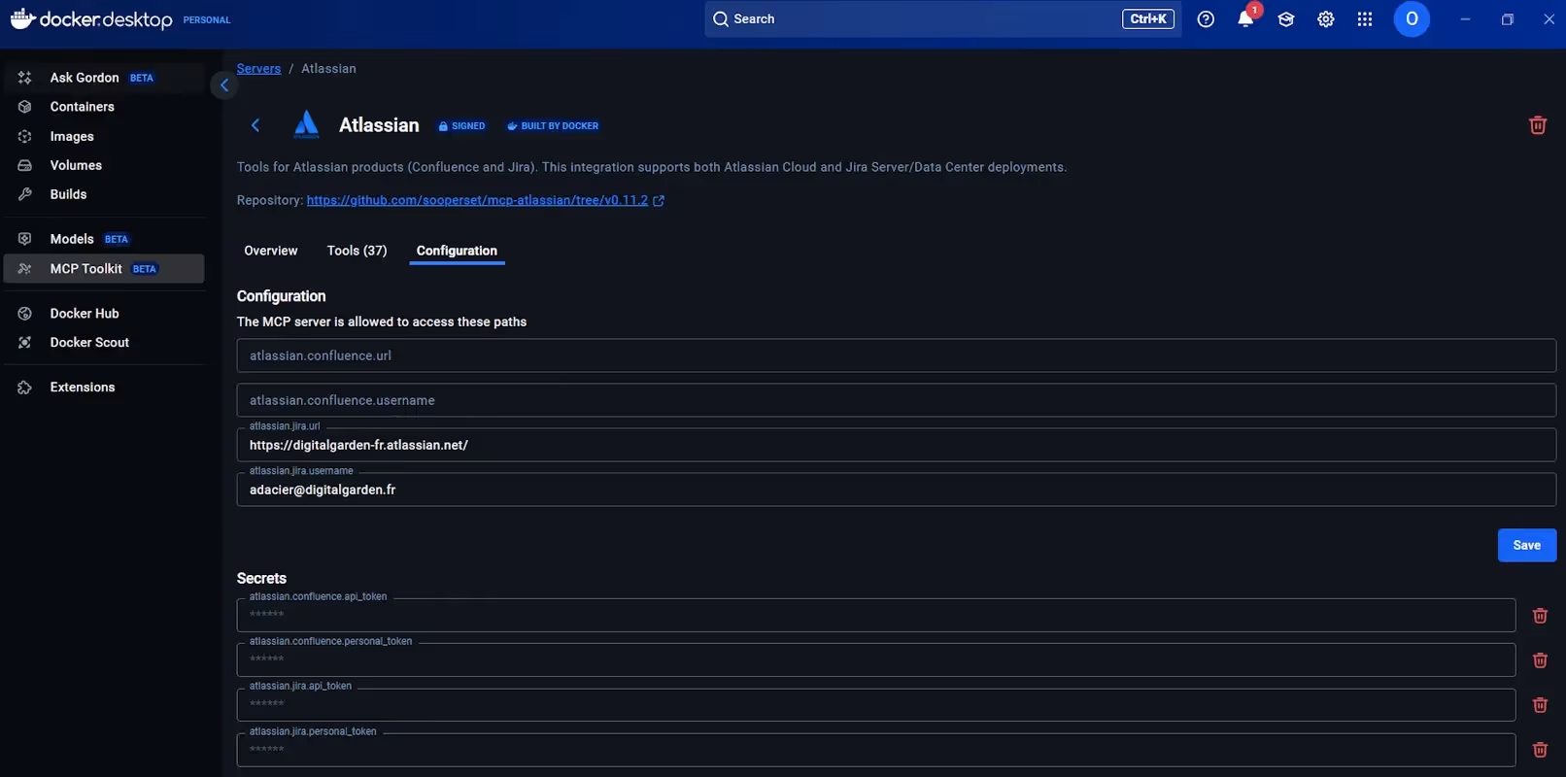Delete the atlassian.jira.personal_token secret

click(x=1540, y=750)
